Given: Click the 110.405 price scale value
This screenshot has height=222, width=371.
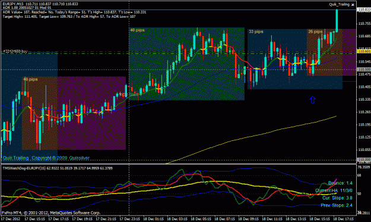Looking at the screenshot, I should [364, 87].
